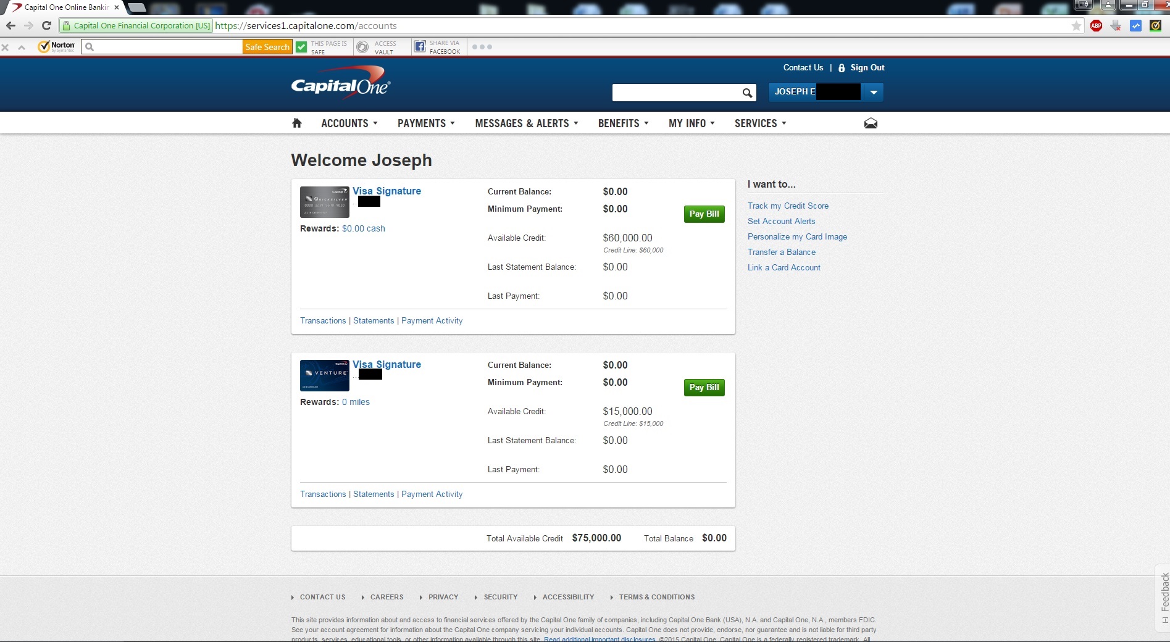Click the CAREERS footer link
Screen dimensions: 1170x642
[x=387, y=598]
